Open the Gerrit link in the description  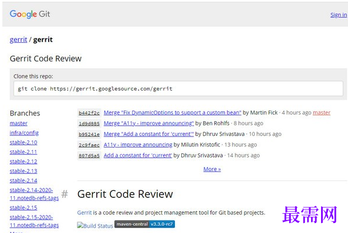pos(85,213)
